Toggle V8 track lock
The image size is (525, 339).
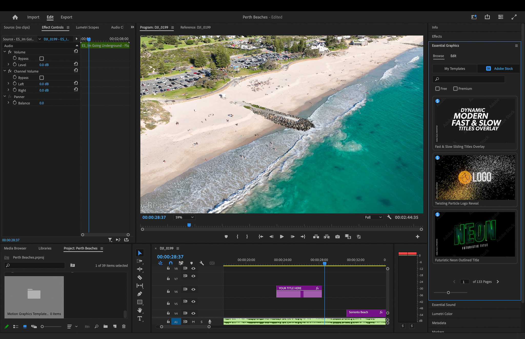click(x=168, y=268)
